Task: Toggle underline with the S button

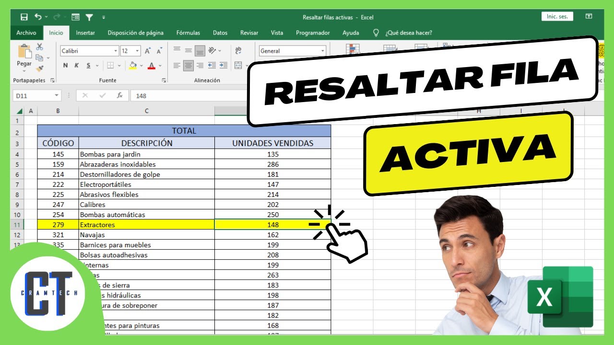Action: point(88,65)
